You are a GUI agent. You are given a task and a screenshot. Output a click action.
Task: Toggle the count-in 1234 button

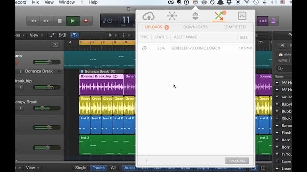262,21
